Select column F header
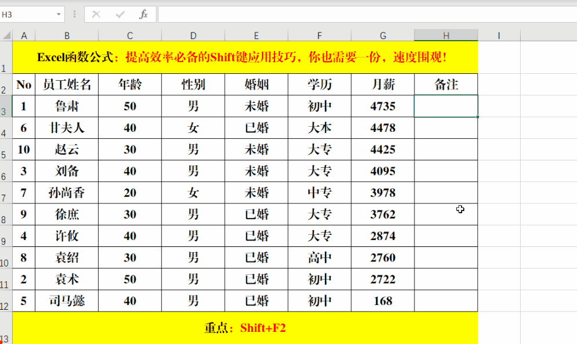 (319, 35)
